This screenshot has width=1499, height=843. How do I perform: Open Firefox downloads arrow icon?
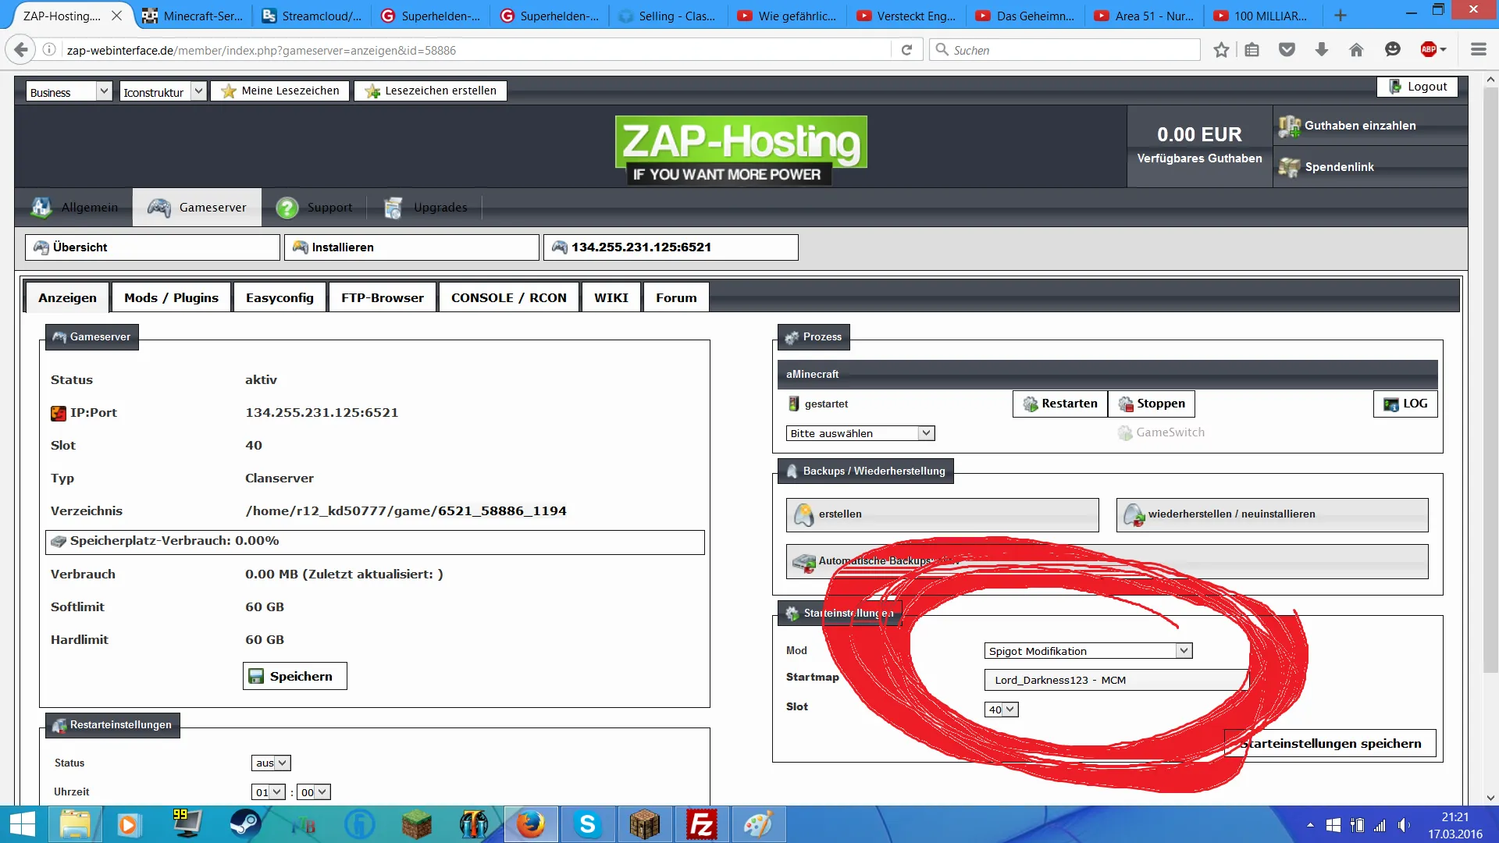[x=1322, y=50]
